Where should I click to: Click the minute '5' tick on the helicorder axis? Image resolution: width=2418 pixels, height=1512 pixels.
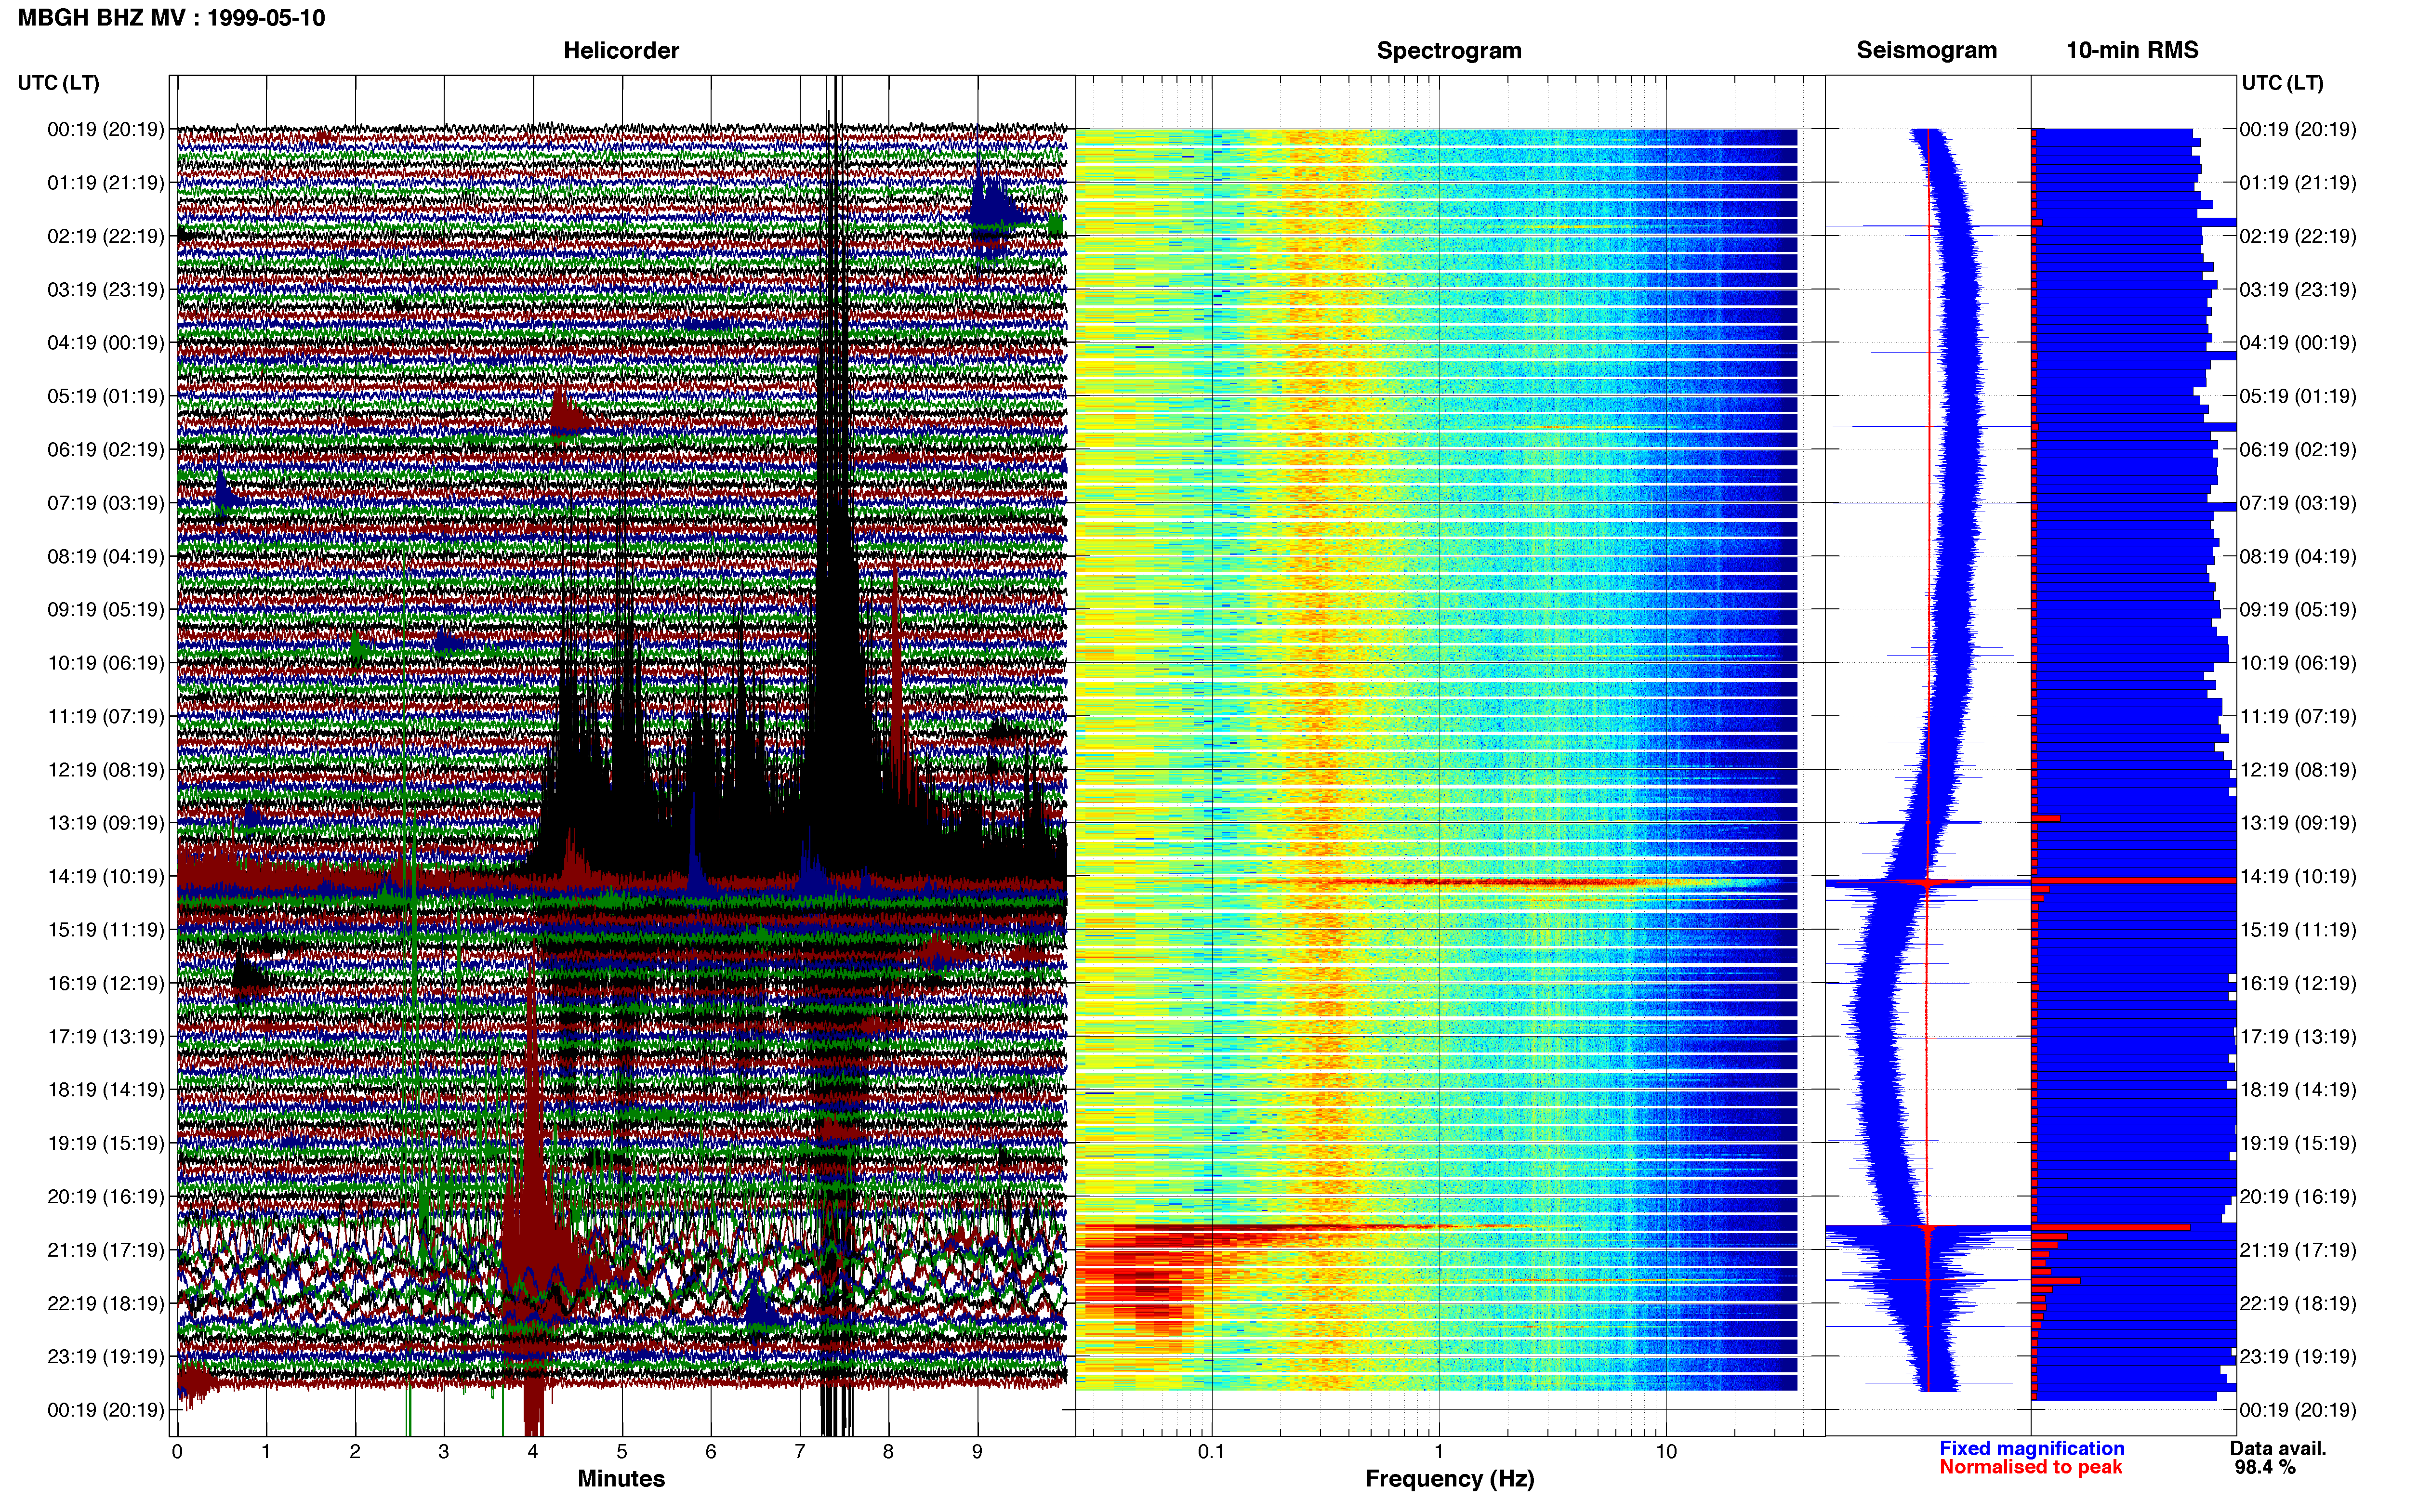pyautogui.click(x=622, y=1452)
